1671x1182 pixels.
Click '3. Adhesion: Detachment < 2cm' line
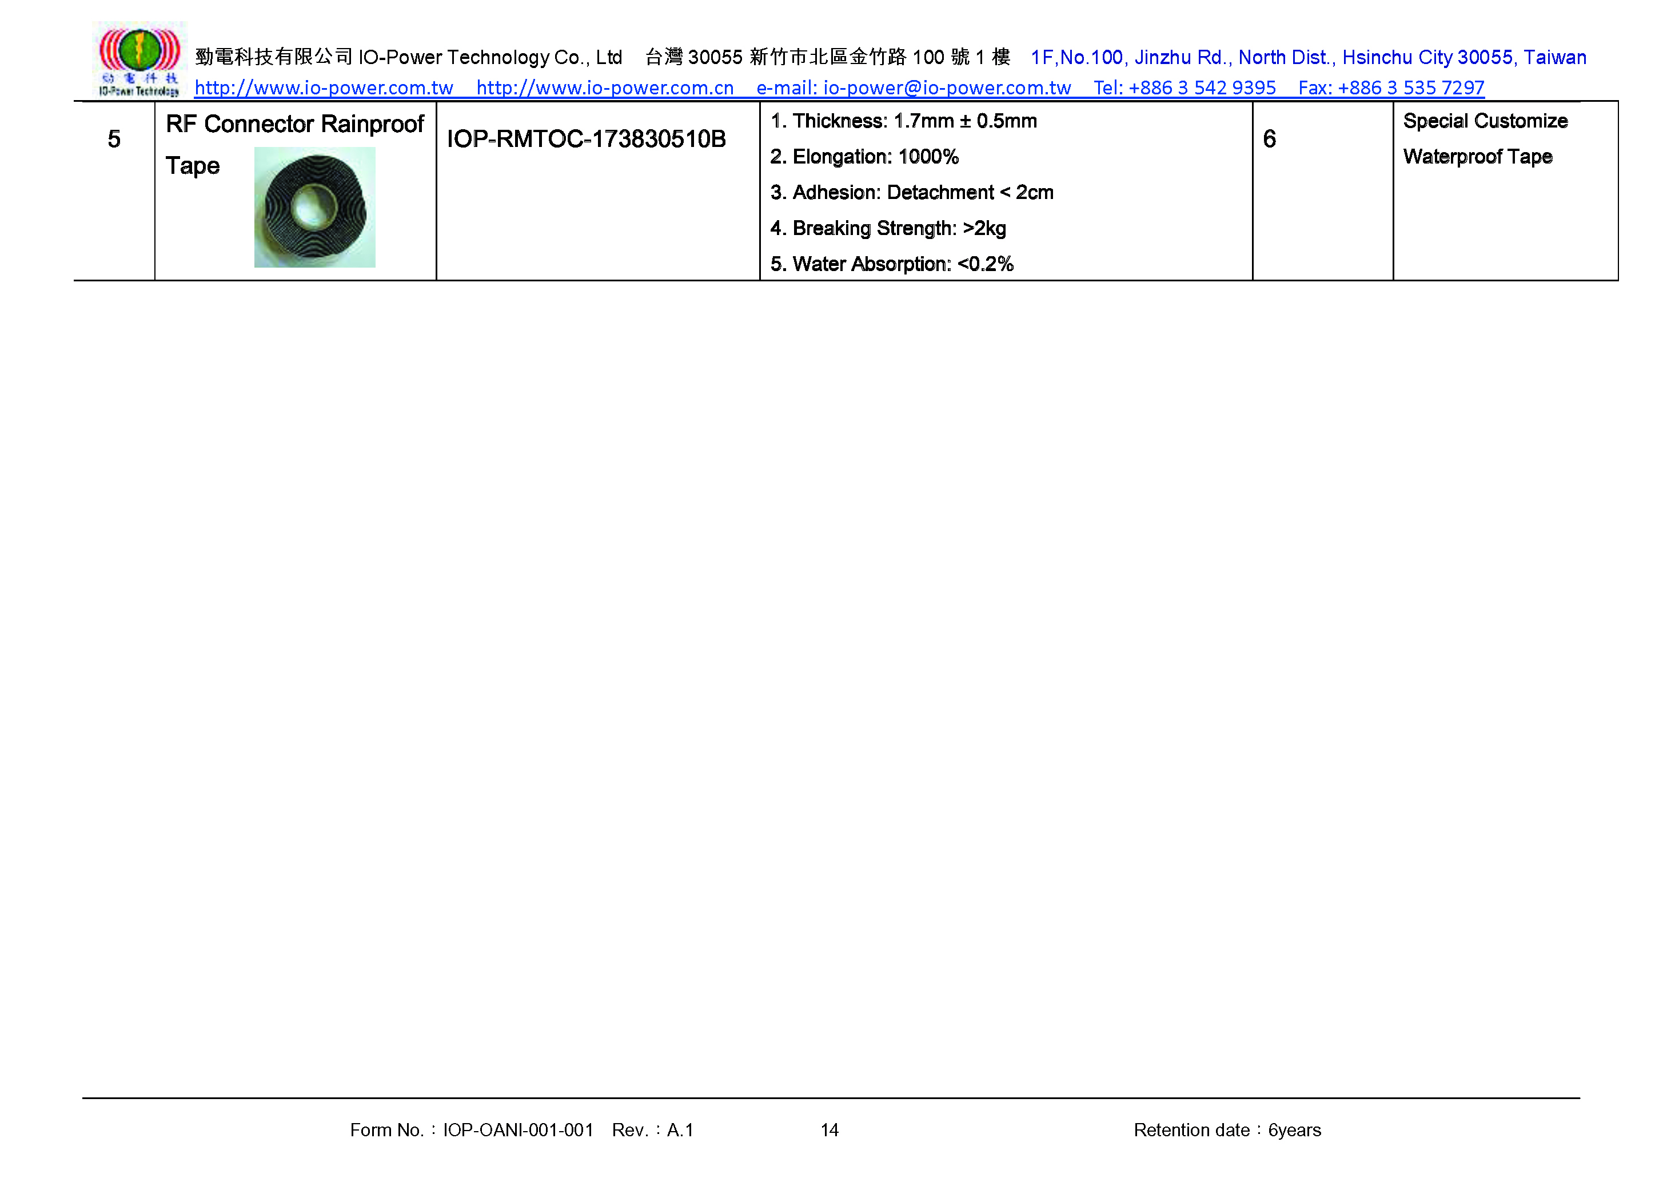(x=912, y=192)
